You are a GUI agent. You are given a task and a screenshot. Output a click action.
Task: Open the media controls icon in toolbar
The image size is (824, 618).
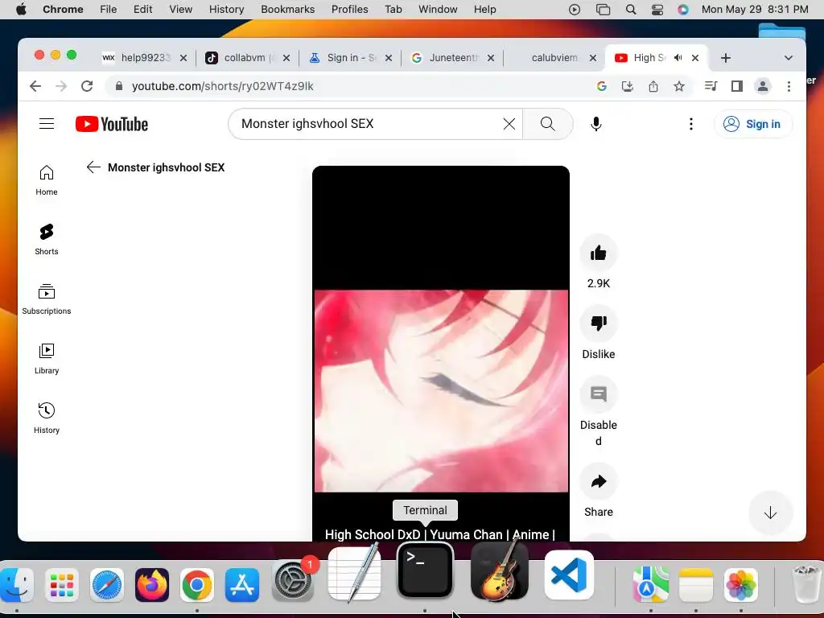click(711, 86)
